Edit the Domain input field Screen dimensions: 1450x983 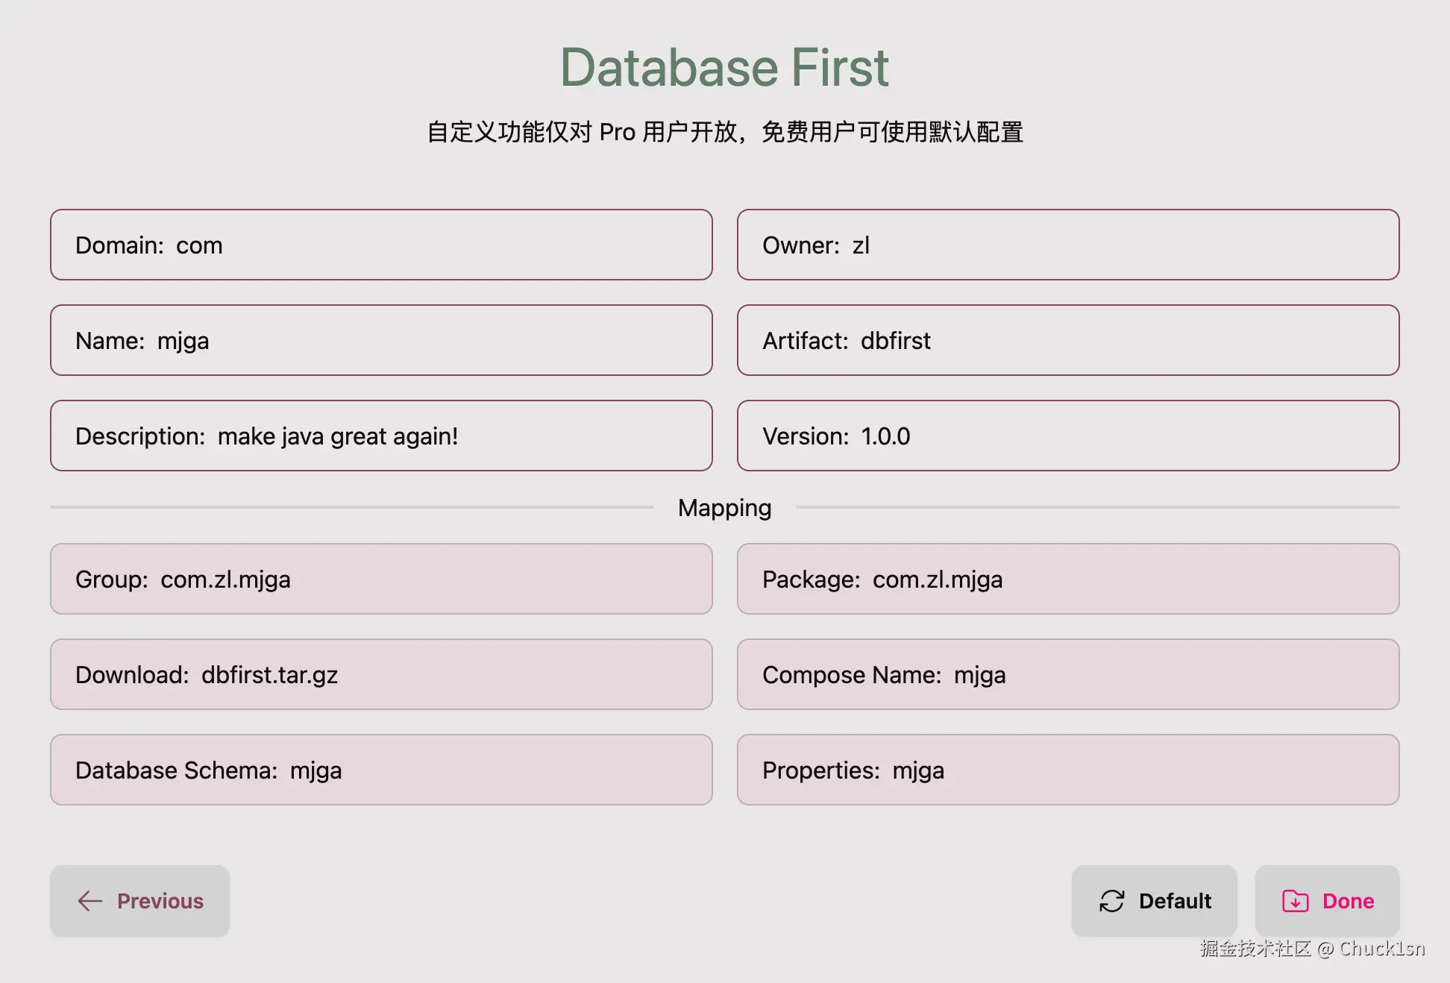point(381,245)
